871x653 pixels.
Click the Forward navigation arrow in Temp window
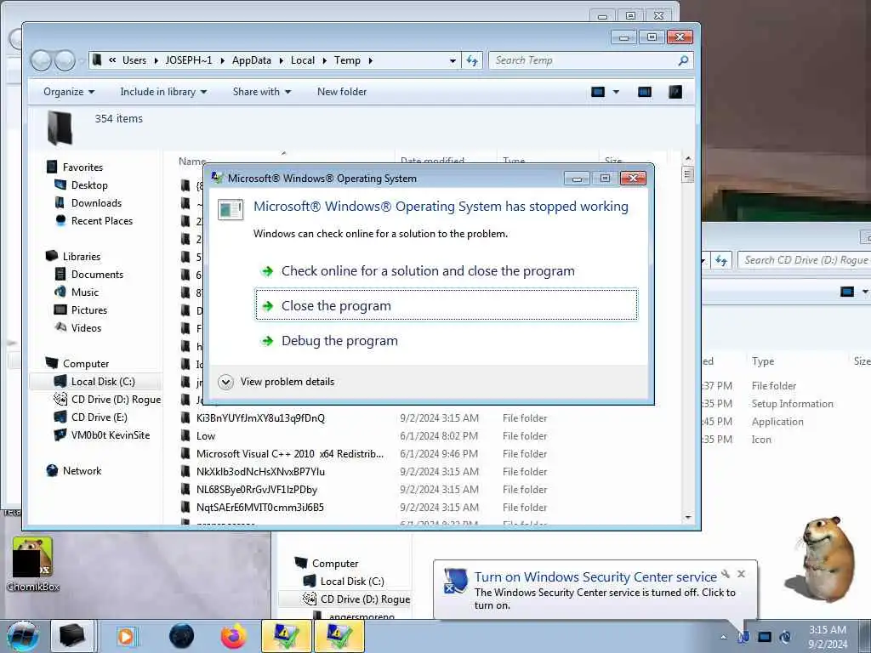pyautogui.click(x=65, y=60)
